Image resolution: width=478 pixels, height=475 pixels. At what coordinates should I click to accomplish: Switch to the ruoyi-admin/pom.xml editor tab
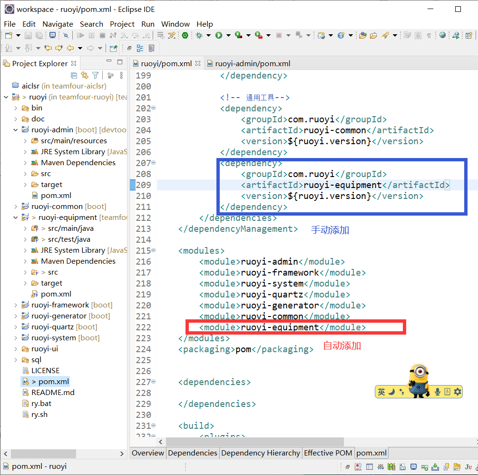pyautogui.click(x=249, y=63)
